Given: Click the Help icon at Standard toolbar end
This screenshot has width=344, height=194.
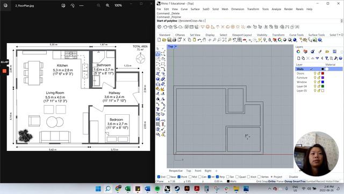Looking at the screenshot, I should tap(320, 40).
